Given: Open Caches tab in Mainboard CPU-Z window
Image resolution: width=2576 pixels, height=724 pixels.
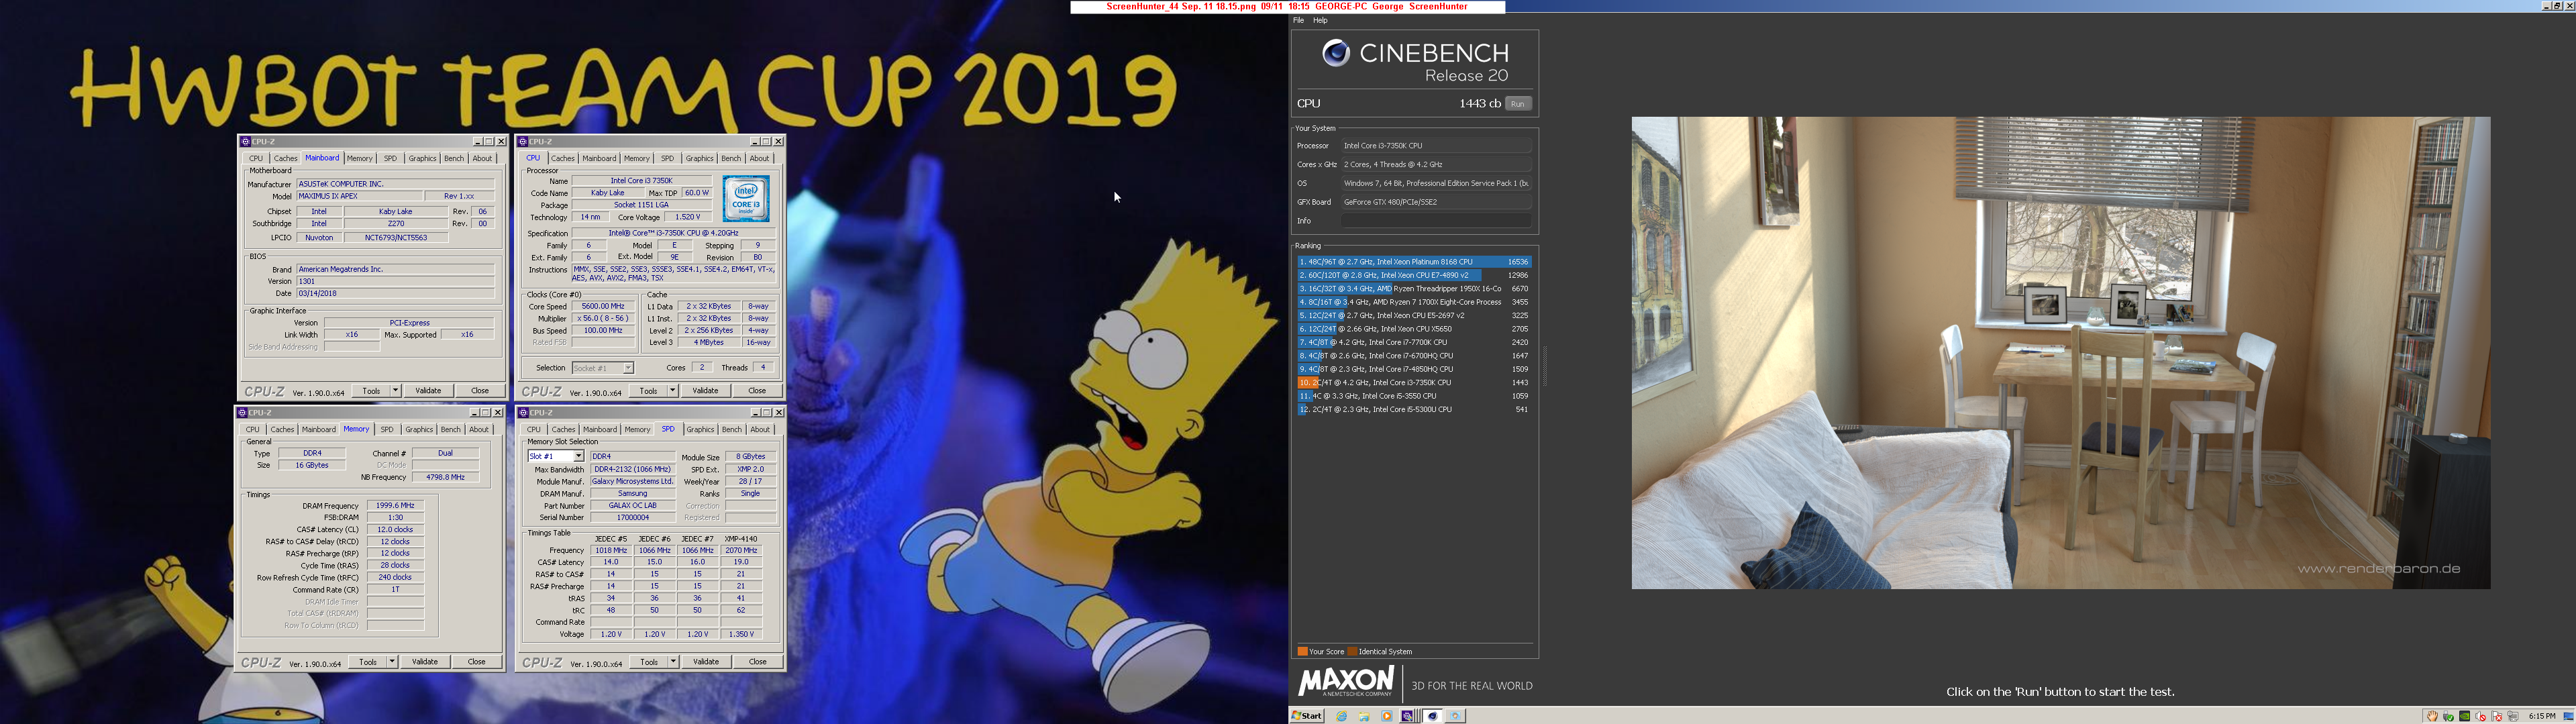Looking at the screenshot, I should tap(286, 158).
